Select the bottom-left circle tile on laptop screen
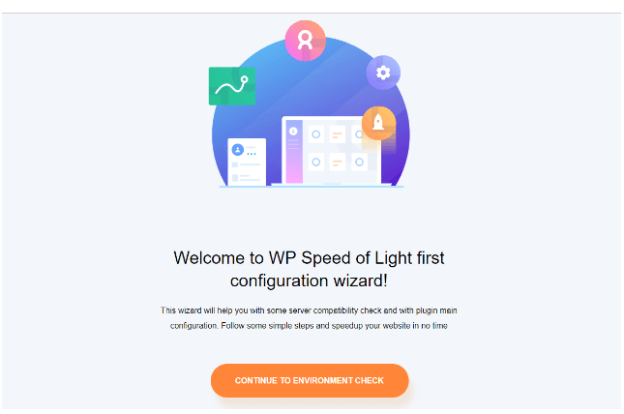 [x=316, y=162]
